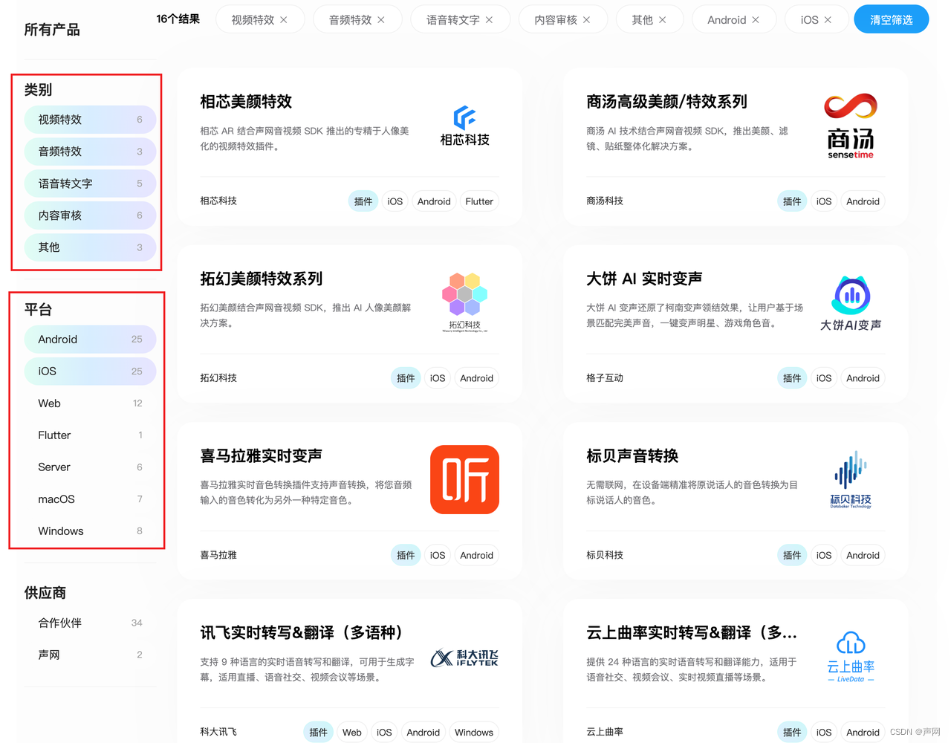
Task: Enable the Server platform filter
Action: tap(90, 467)
